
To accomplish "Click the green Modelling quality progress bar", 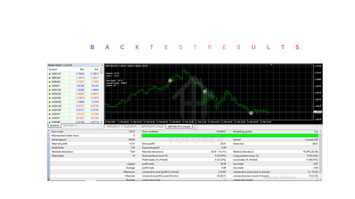I will click(230, 136).
